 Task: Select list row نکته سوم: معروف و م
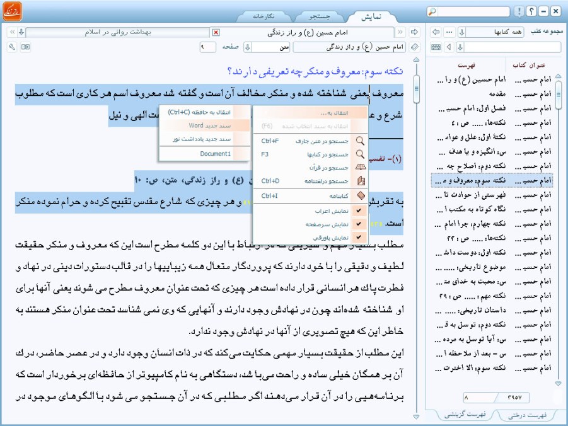click(492, 180)
